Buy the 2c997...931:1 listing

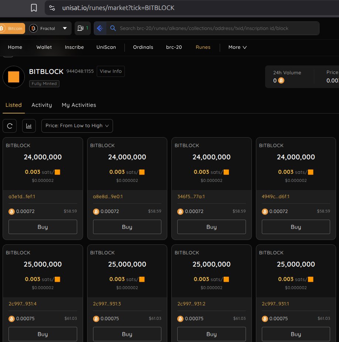296,334
